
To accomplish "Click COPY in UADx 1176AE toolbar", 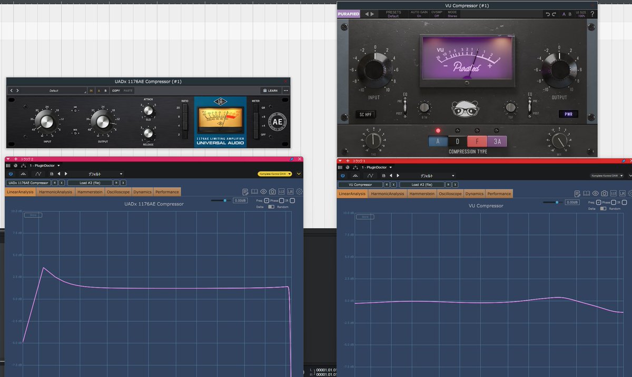I will coord(116,90).
